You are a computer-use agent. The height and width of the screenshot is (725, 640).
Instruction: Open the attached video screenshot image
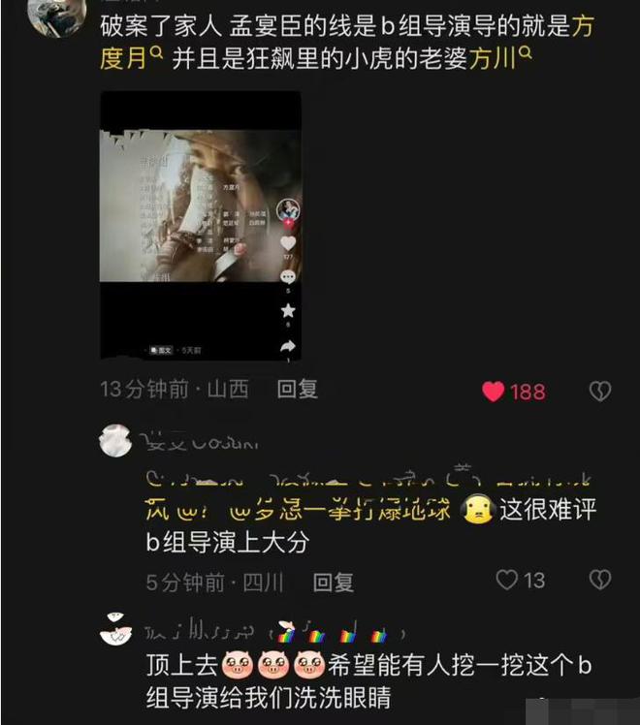pyautogui.click(x=201, y=225)
